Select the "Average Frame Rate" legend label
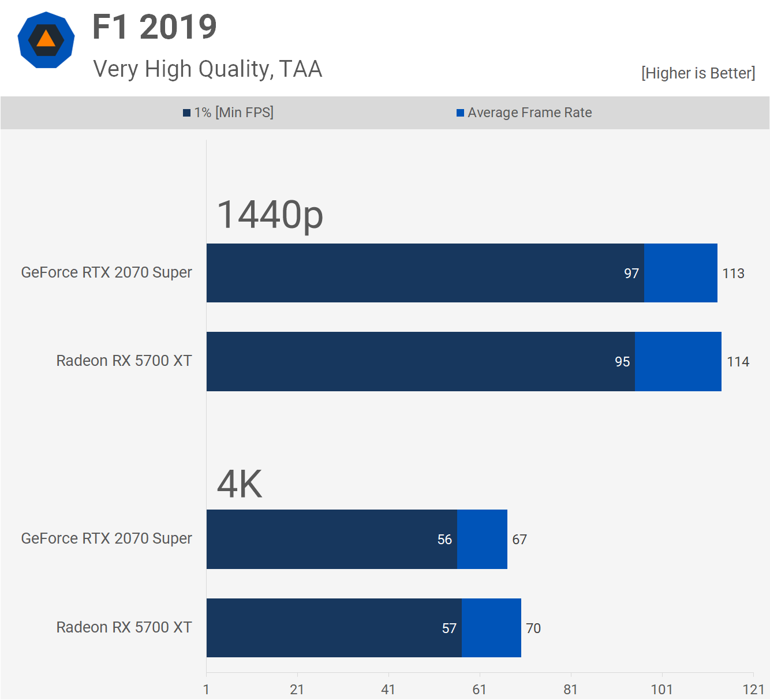This screenshot has width=770, height=700. pyautogui.click(x=529, y=113)
